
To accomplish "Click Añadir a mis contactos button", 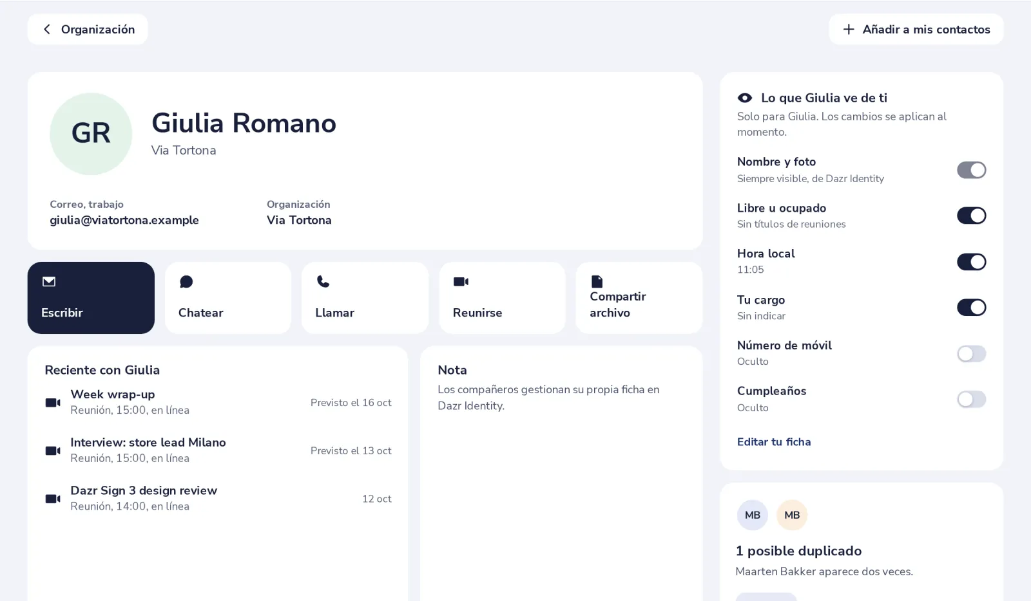I will (x=916, y=30).
